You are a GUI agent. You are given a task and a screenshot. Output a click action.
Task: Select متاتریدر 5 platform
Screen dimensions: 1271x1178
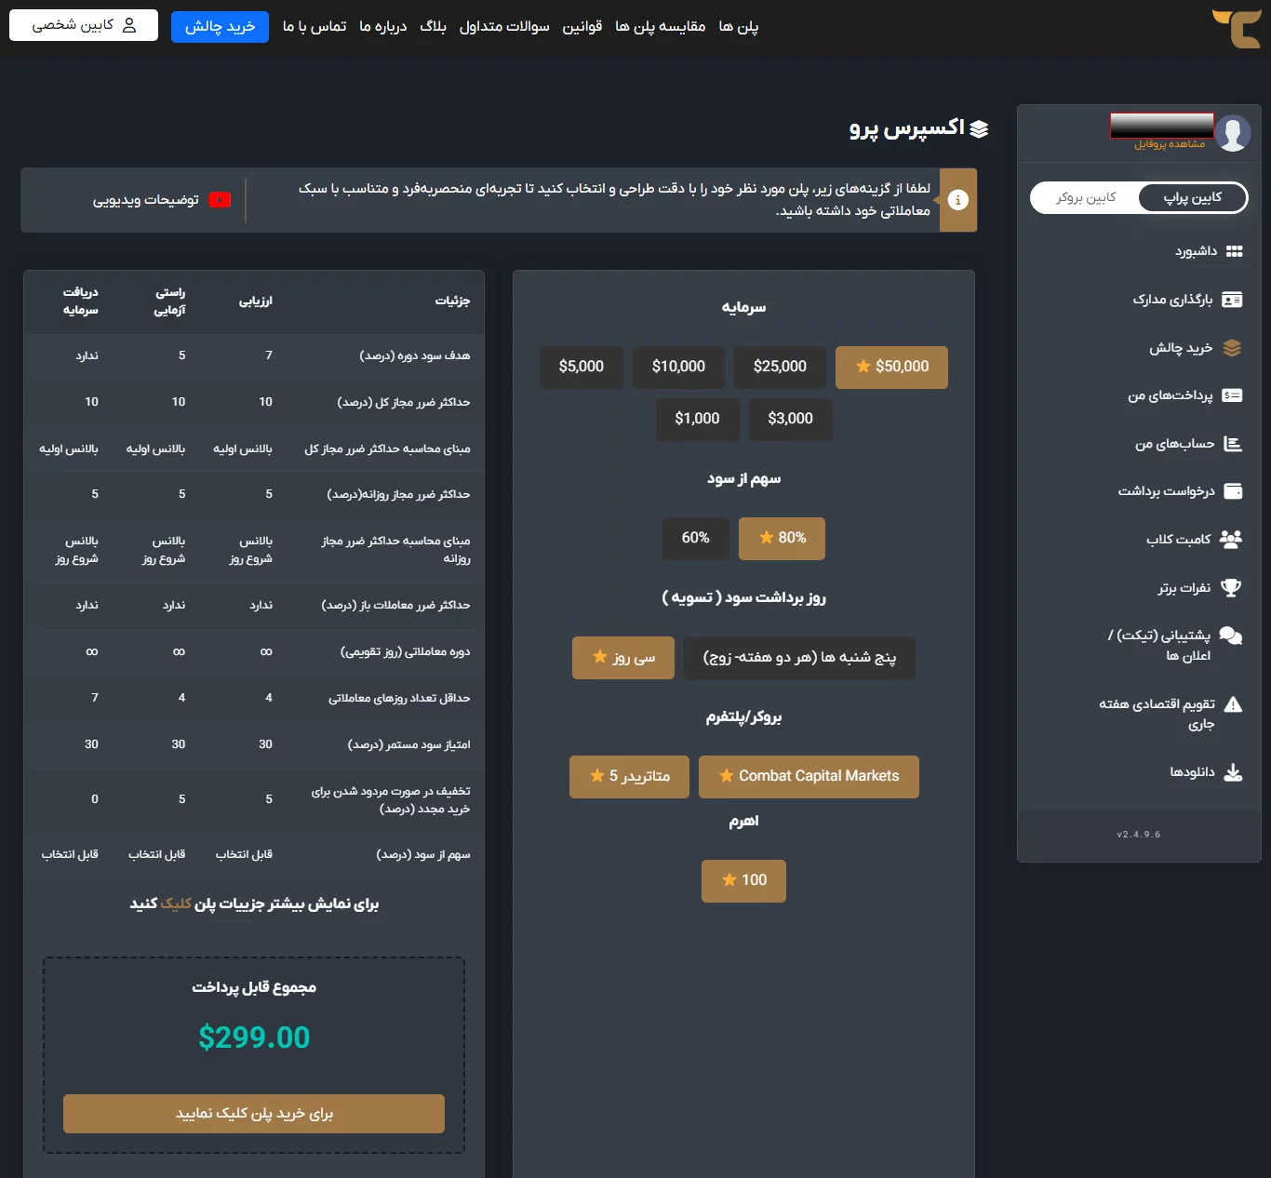point(629,776)
